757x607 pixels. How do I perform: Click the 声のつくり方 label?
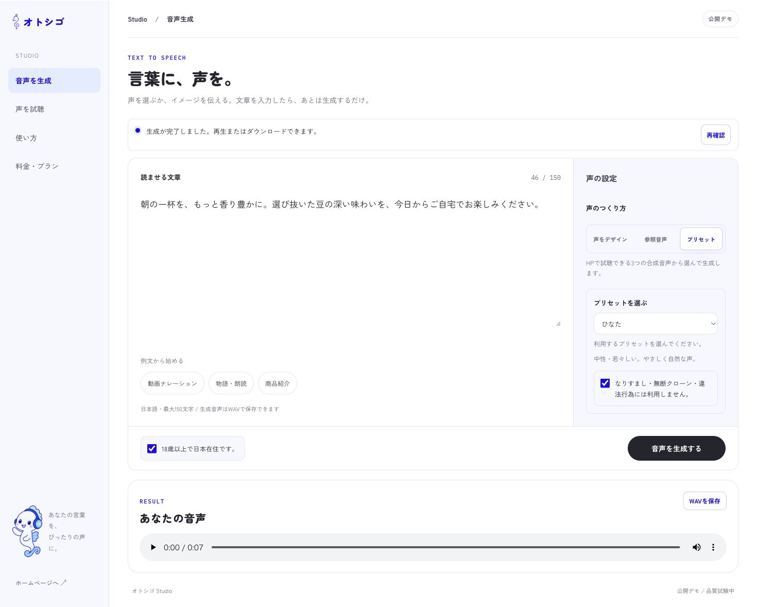pyautogui.click(x=606, y=208)
